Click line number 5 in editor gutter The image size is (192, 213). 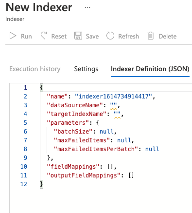coord(25,123)
